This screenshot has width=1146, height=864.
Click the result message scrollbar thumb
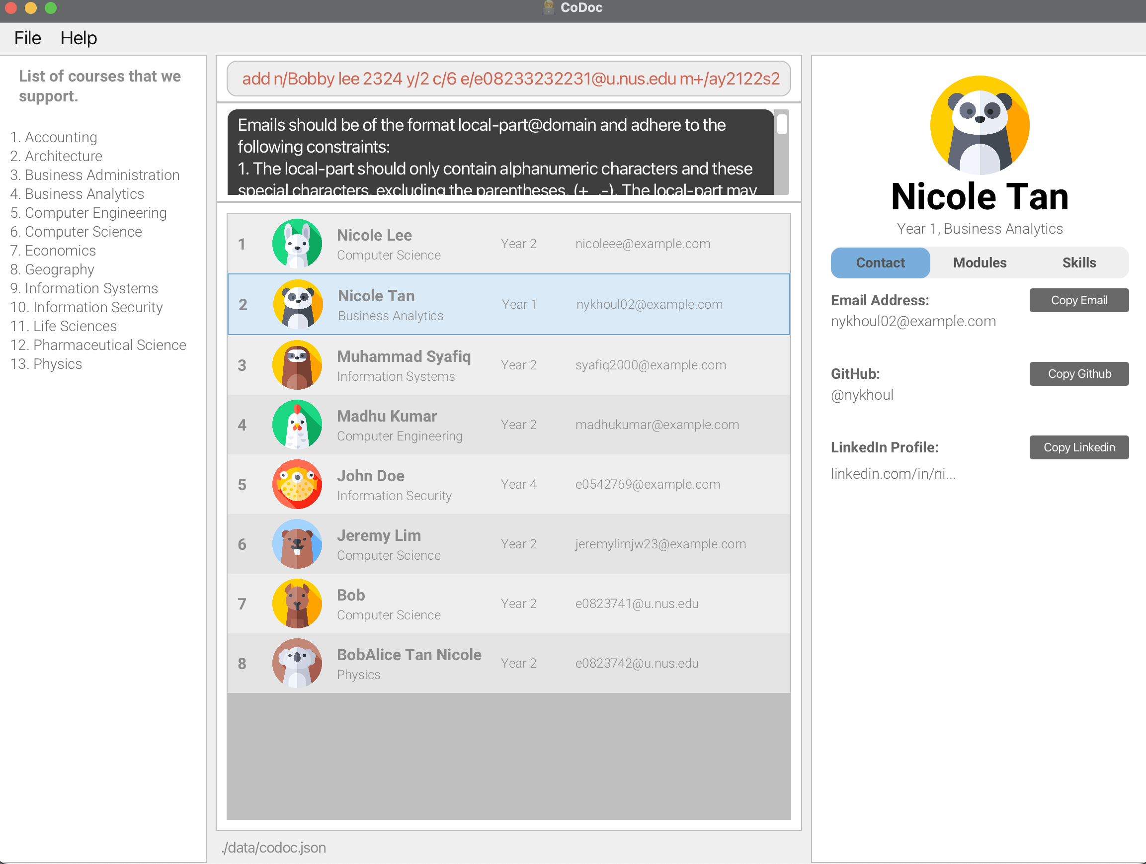point(782,124)
